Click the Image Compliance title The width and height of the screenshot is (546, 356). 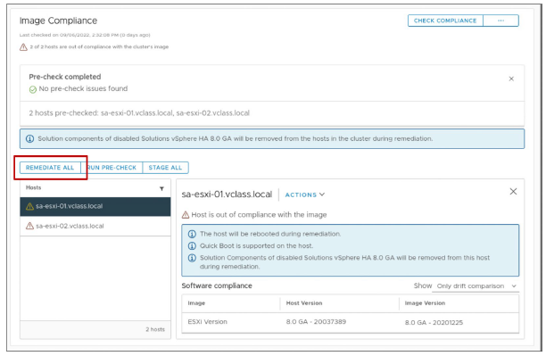pyautogui.click(x=58, y=21)
